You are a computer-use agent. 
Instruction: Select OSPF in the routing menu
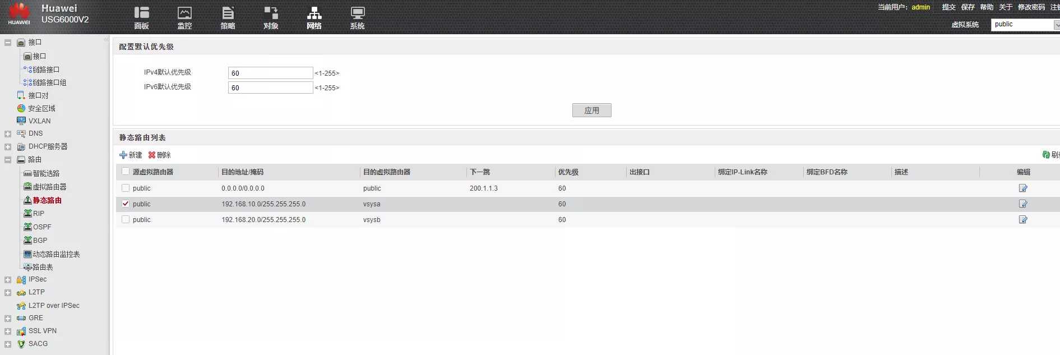[41, 227]
